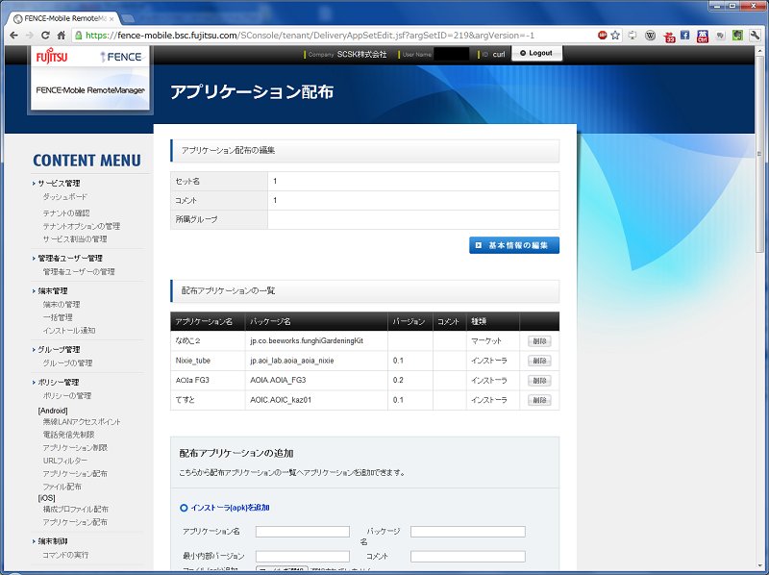Image resolution: width=769 pixels, height=575 pixels.
Task: Open ダッシュボード in the sidebar
Action: (x=64, y=196)
